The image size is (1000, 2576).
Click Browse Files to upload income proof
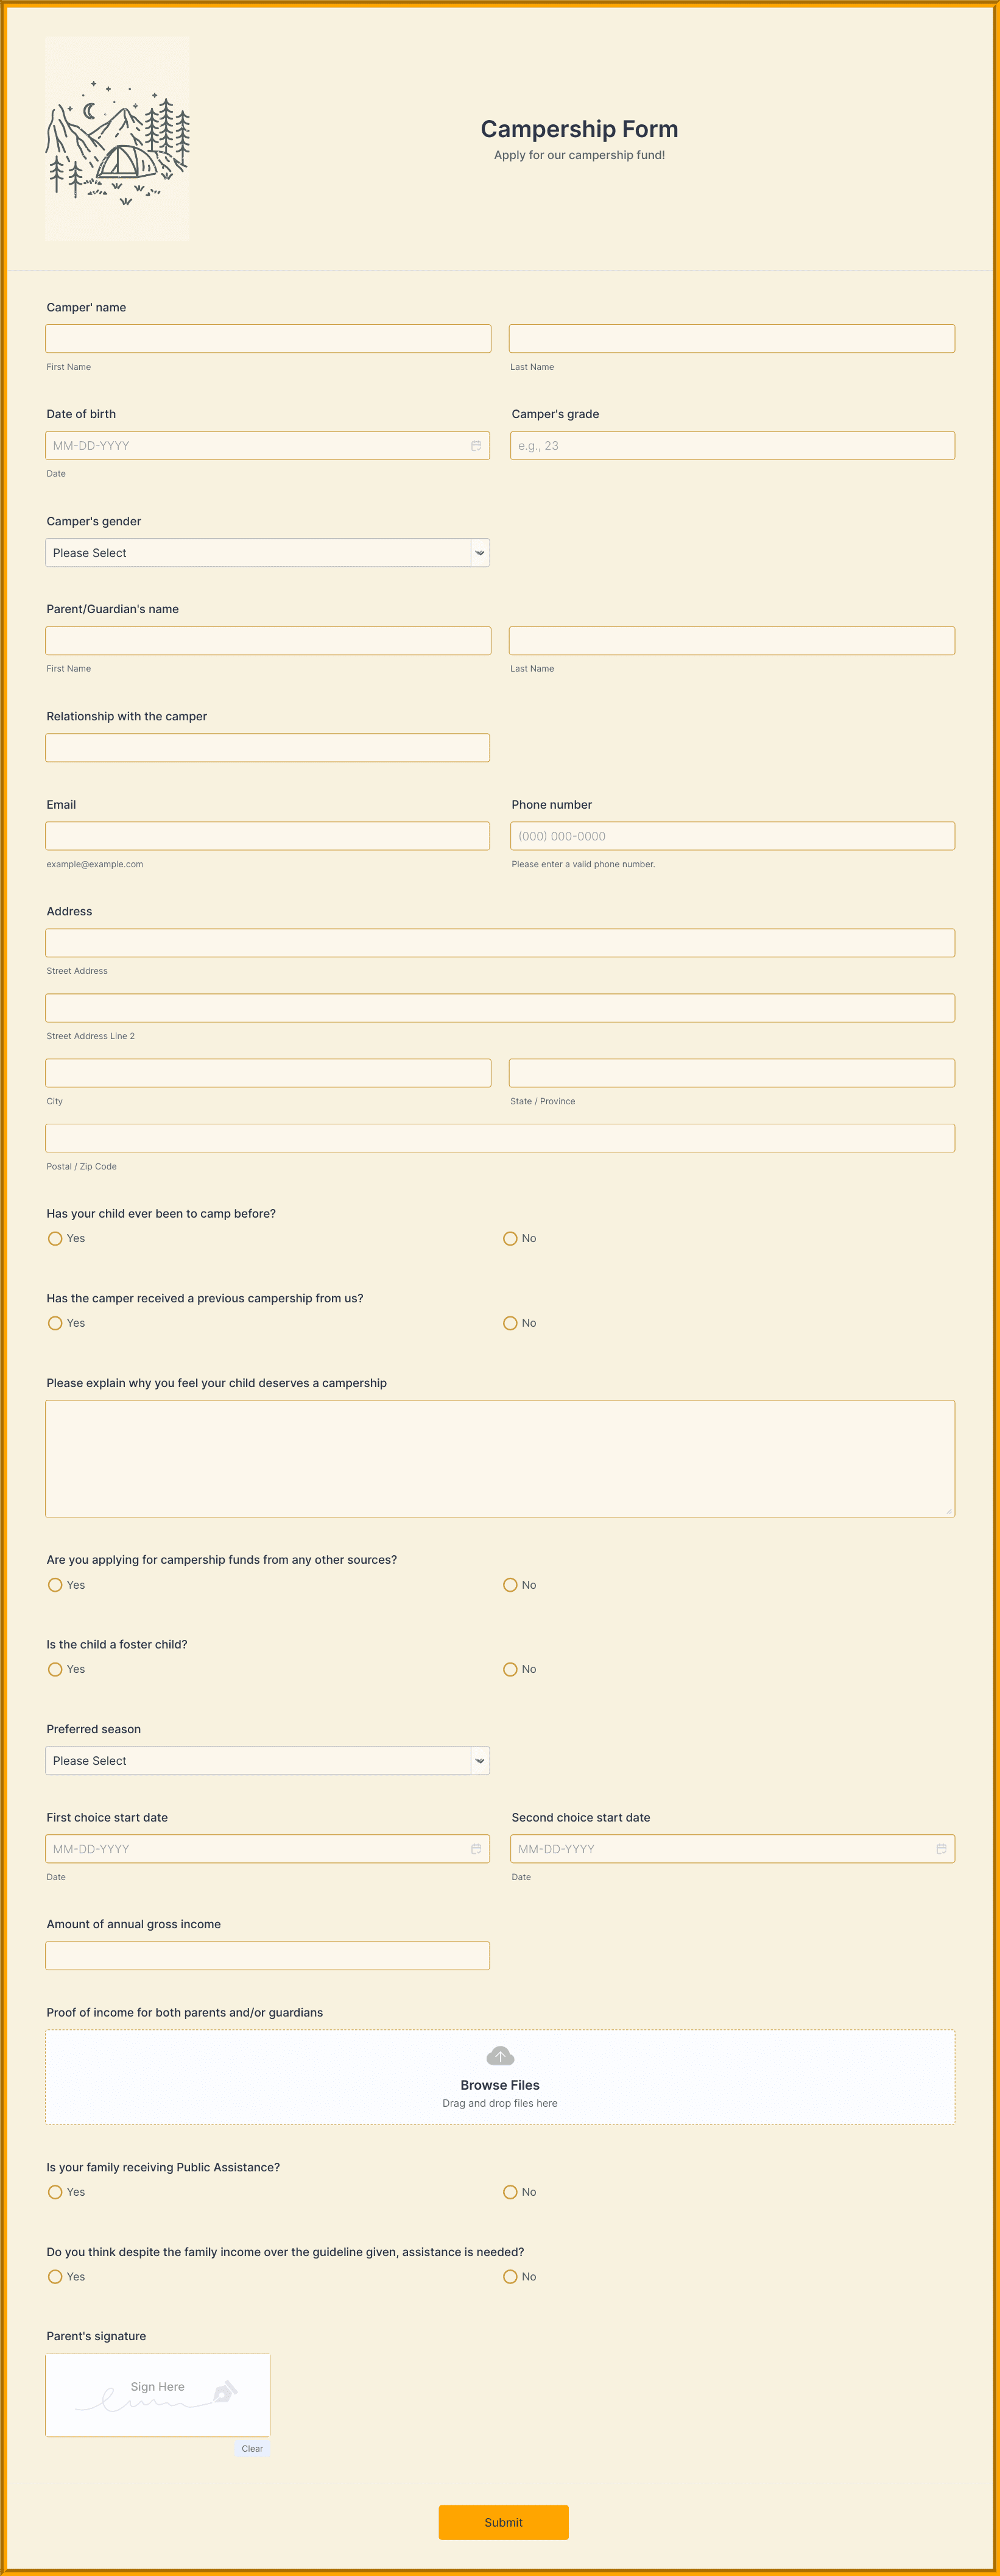(499, 2085)
